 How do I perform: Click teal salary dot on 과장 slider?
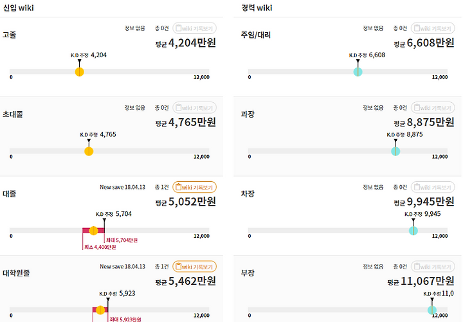point(395,151)
